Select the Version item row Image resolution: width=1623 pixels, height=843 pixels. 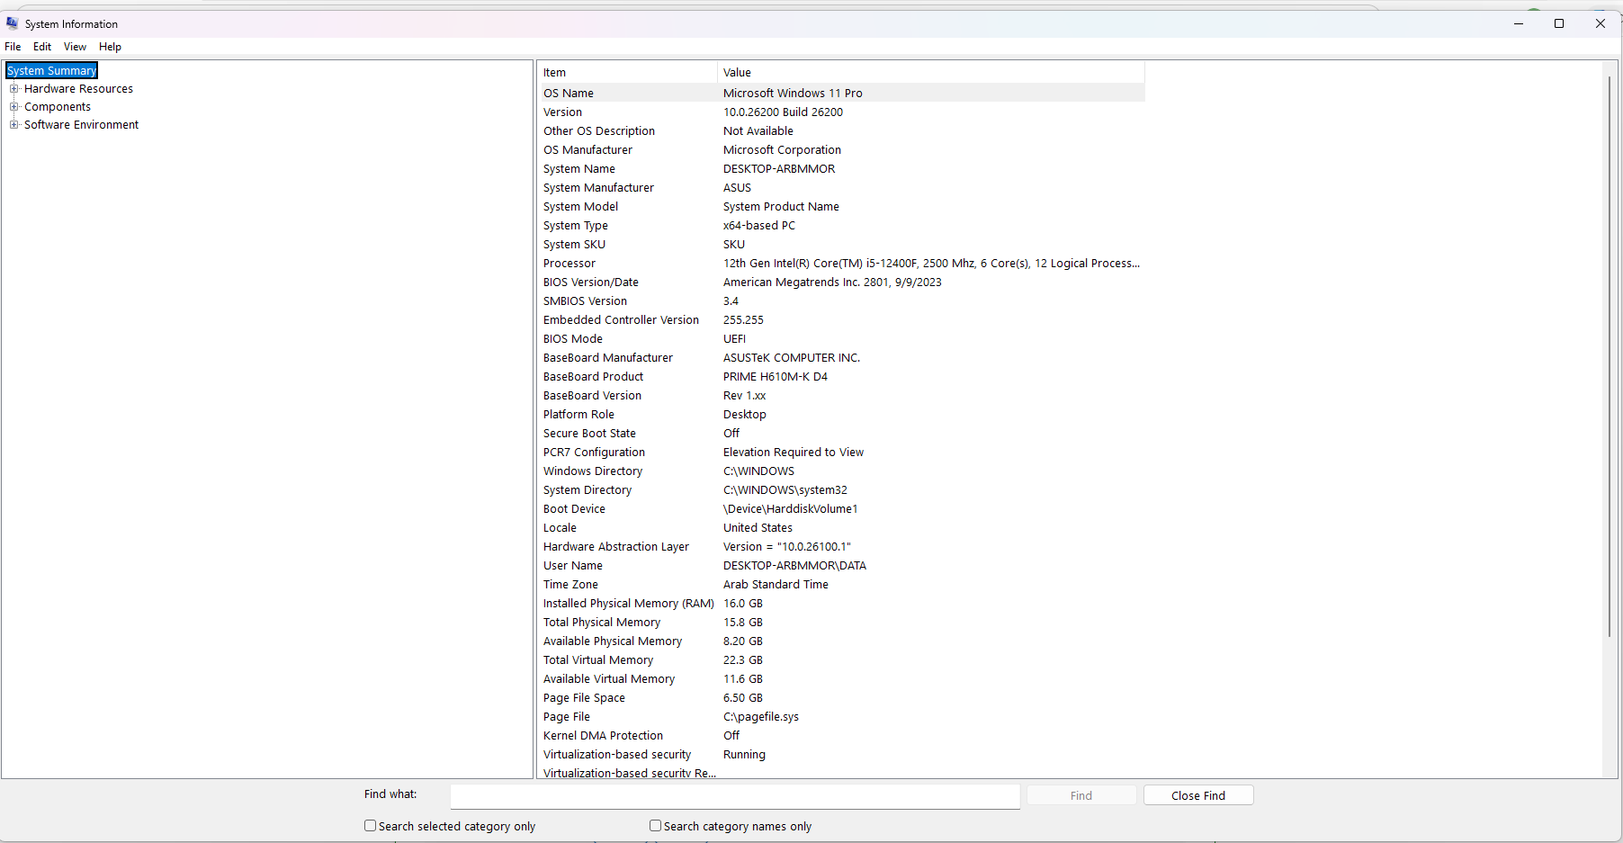[x=841, y=112]
